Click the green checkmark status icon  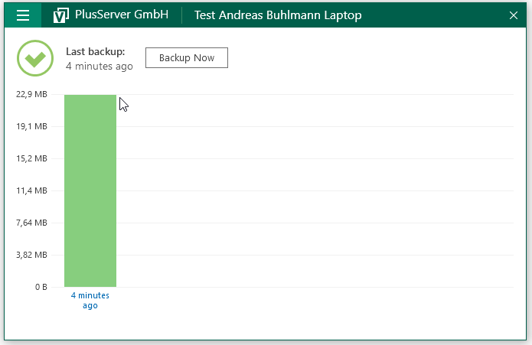pos(35,58)
